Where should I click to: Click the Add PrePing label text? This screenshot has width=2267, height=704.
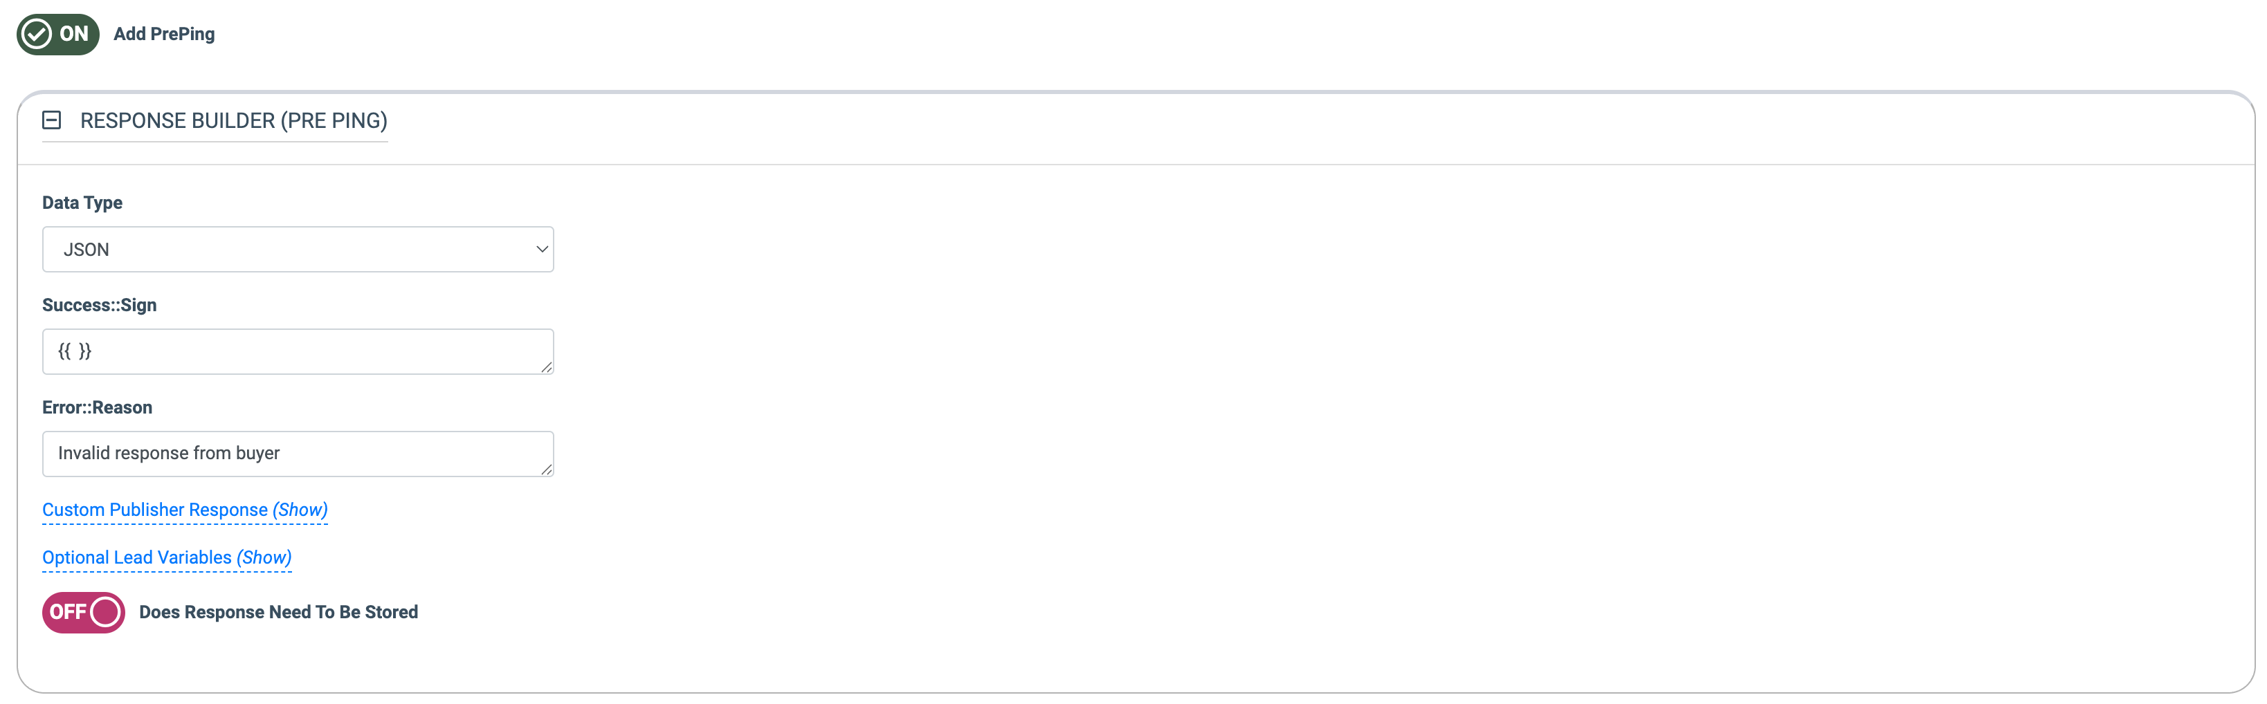click(164, 35)
